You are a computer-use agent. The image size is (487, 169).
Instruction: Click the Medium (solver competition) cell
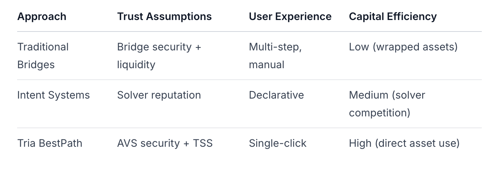point(387,104)
